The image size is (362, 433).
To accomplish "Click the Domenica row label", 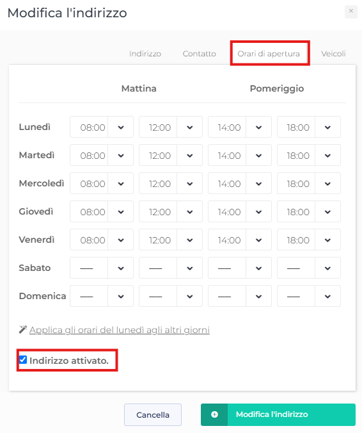I will 42,296.
